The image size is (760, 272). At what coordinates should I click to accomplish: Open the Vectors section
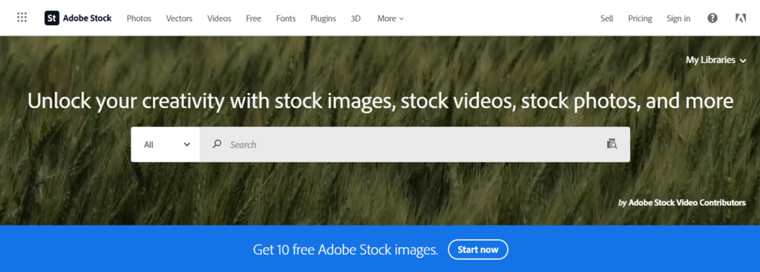180,19
